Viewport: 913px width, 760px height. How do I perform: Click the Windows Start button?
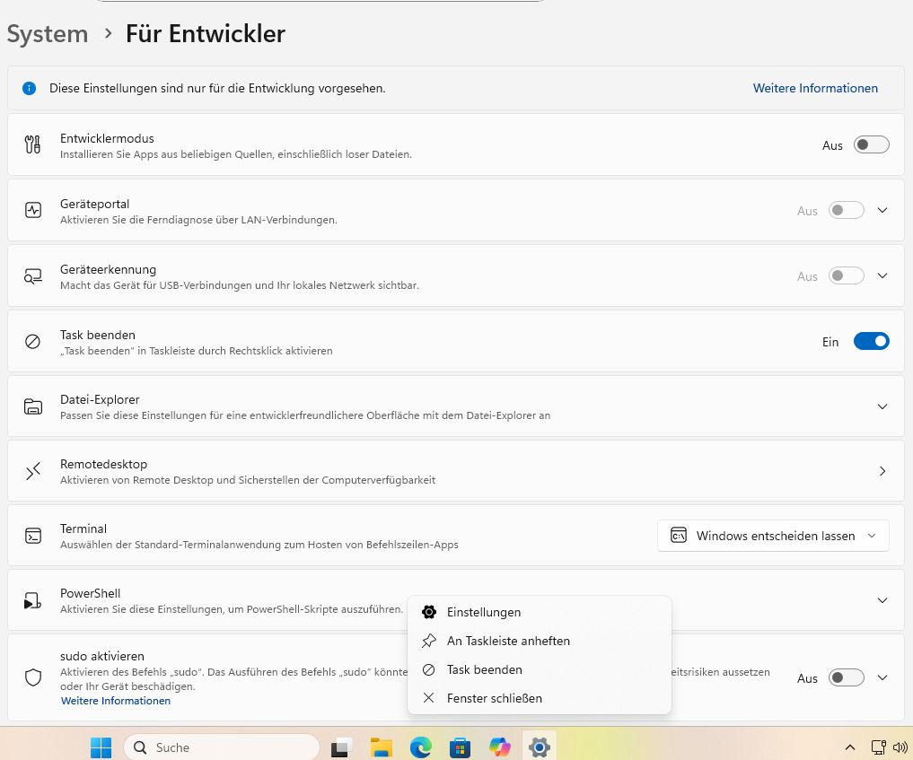coord(101,747)
